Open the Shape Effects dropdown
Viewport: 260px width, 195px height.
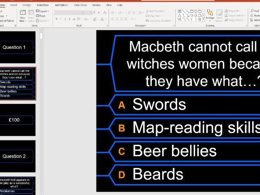tap(235, 20)
